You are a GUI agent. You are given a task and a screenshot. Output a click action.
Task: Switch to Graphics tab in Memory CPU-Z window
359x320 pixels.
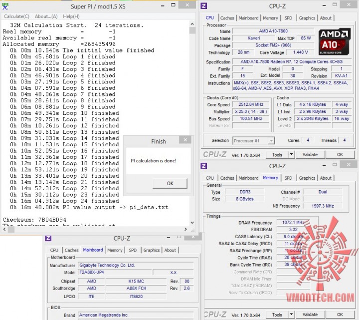307,178
